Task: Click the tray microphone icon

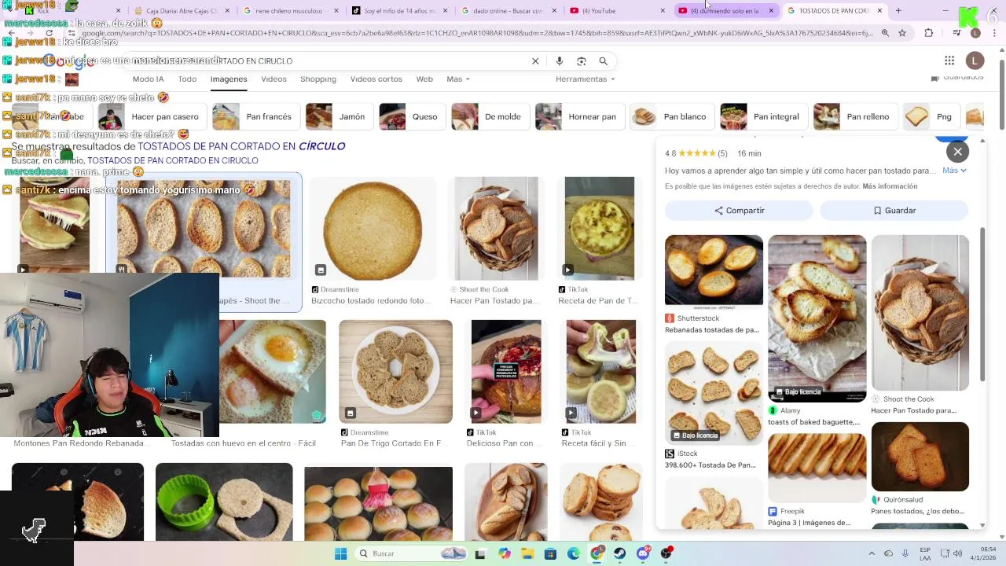Action: click(x=905, y=553)
